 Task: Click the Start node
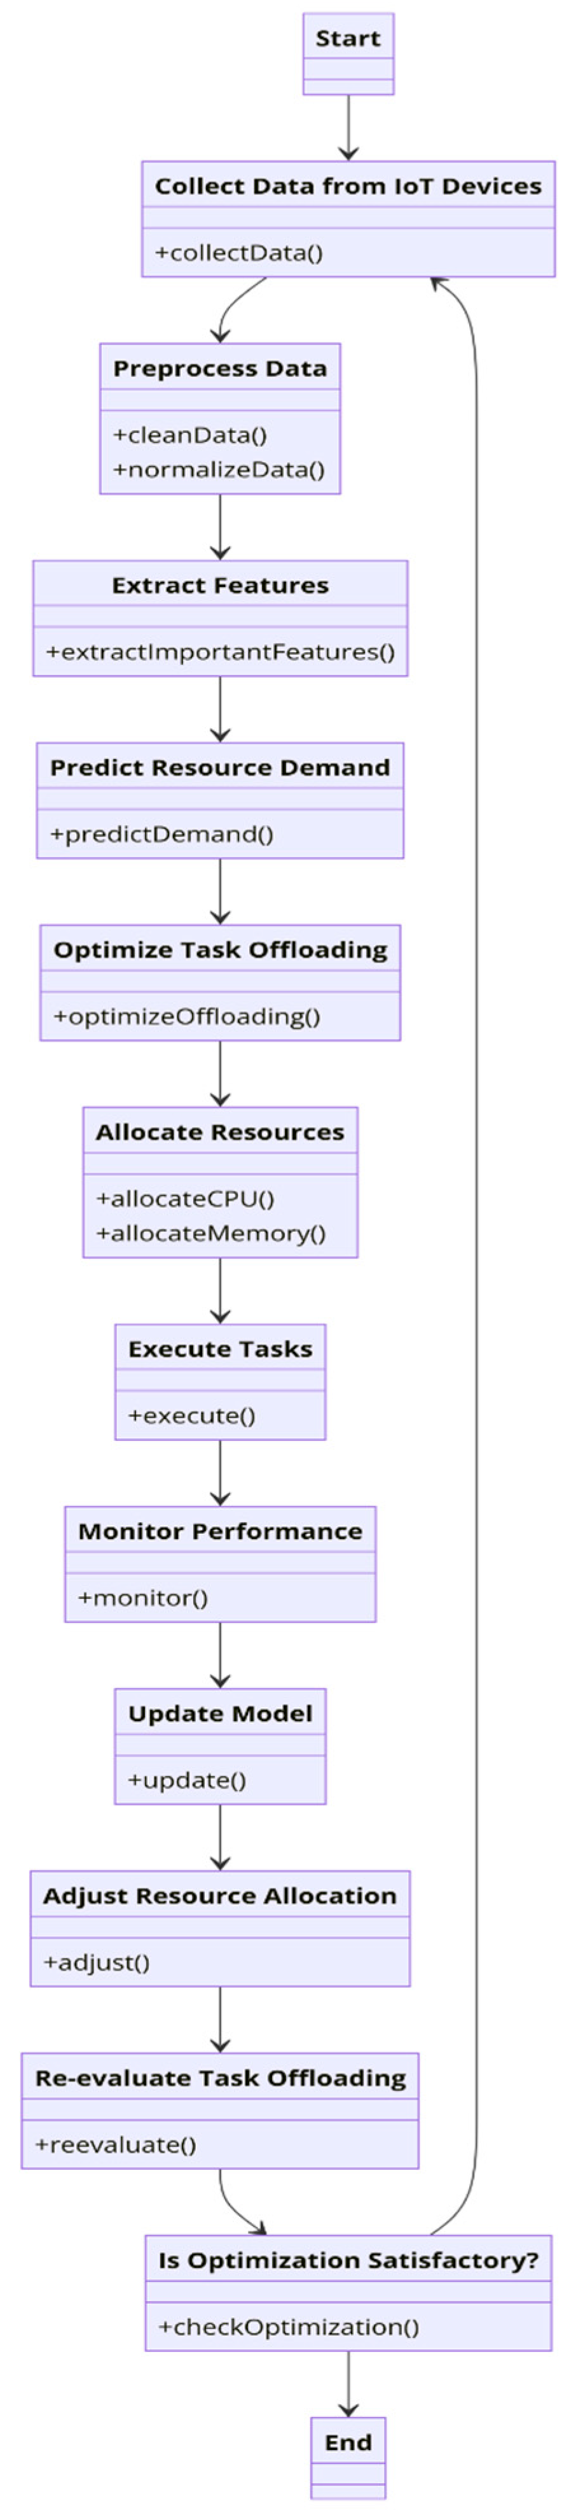click(x=348, y=39)
